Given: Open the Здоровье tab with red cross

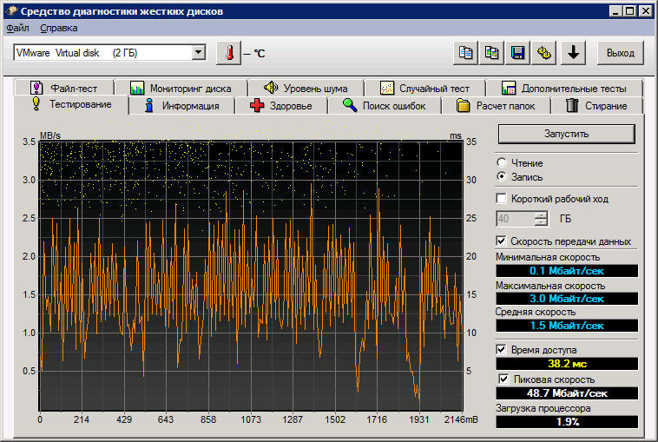Looking at the screenshot, I should click(280, 106).
